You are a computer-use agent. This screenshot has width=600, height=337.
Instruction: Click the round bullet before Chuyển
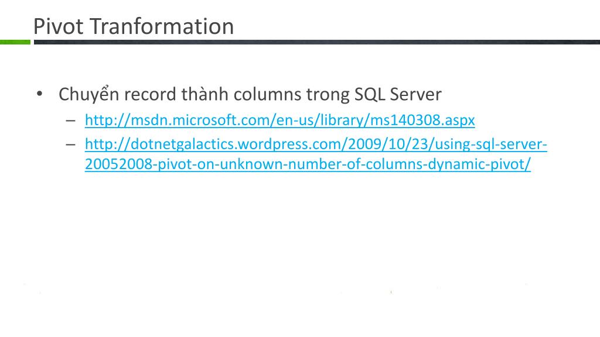[39, 94]
